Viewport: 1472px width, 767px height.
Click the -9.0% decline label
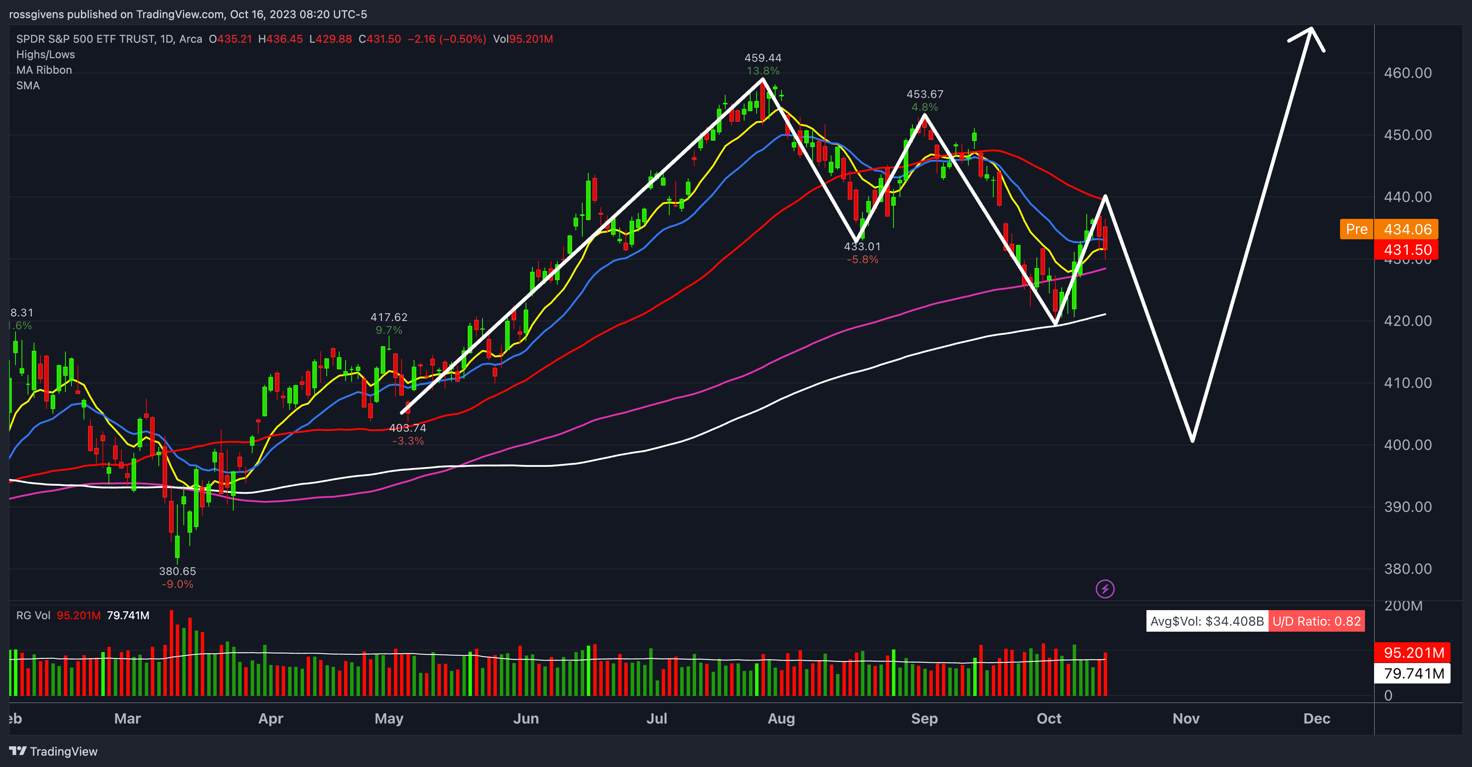(x=177, y=584)
